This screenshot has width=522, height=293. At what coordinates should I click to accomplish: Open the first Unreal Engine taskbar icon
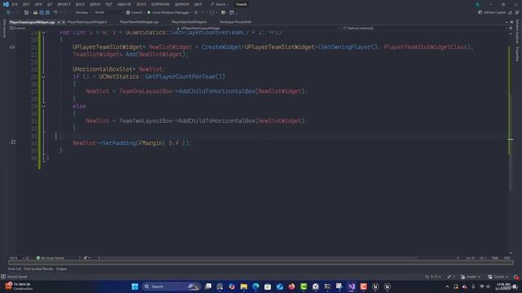375,286
